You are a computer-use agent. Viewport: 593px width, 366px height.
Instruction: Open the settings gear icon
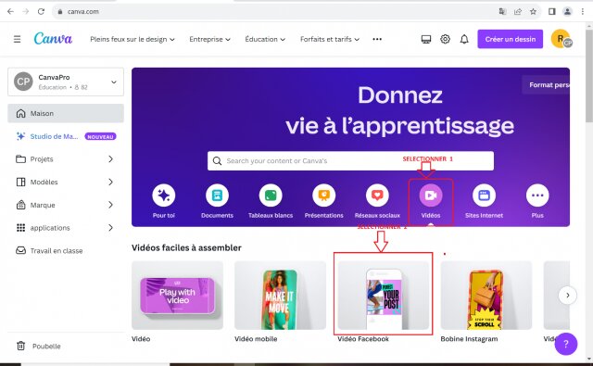(445, 39)
